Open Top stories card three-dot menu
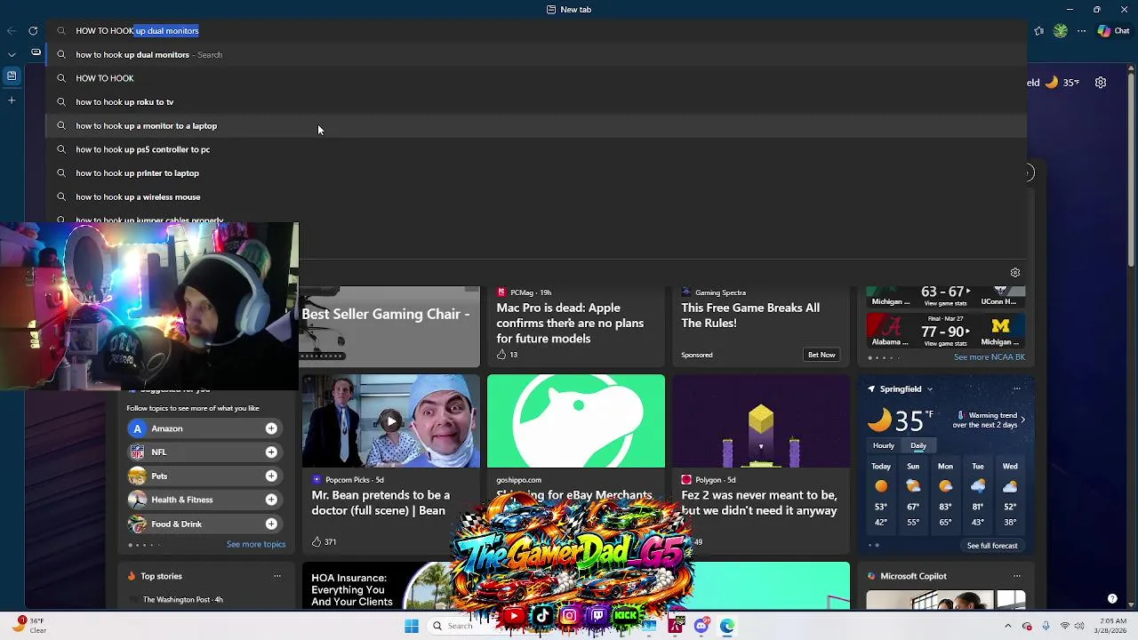Viewport: 1138px width, 640px height. click(277, 576)
